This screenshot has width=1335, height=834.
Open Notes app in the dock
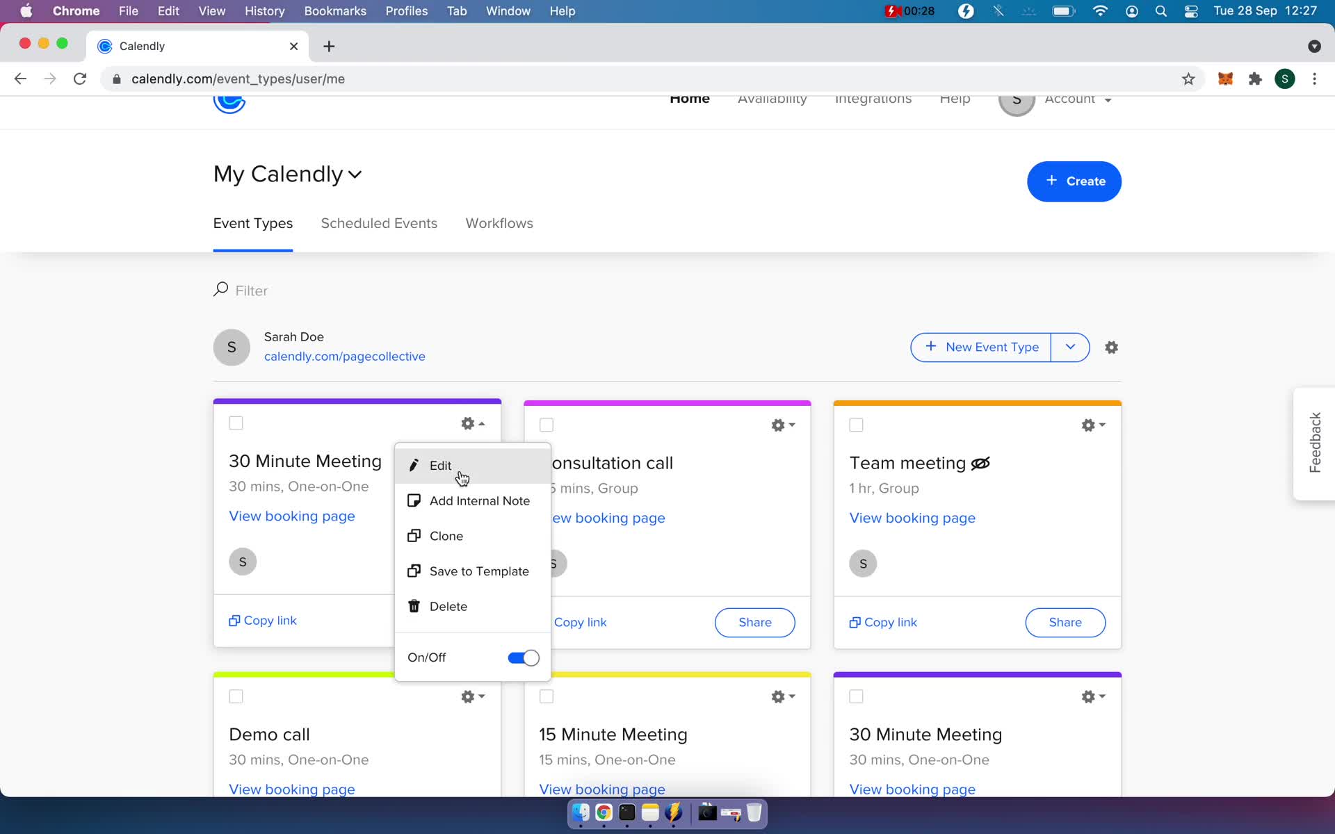click(650, 812)
